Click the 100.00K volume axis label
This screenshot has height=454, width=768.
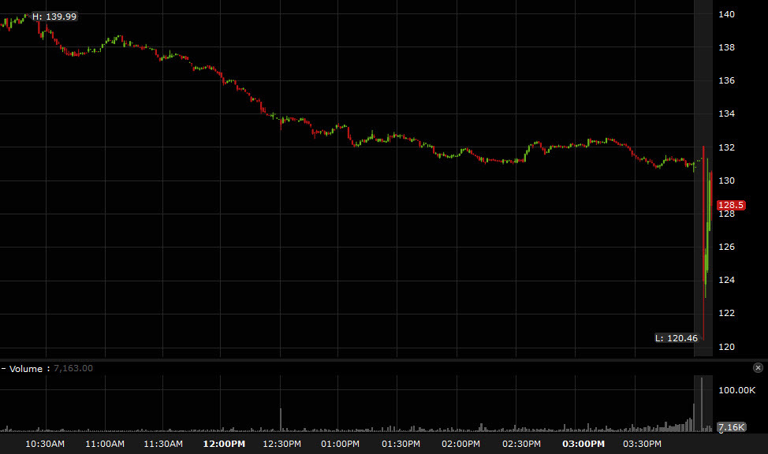point(736,390)
